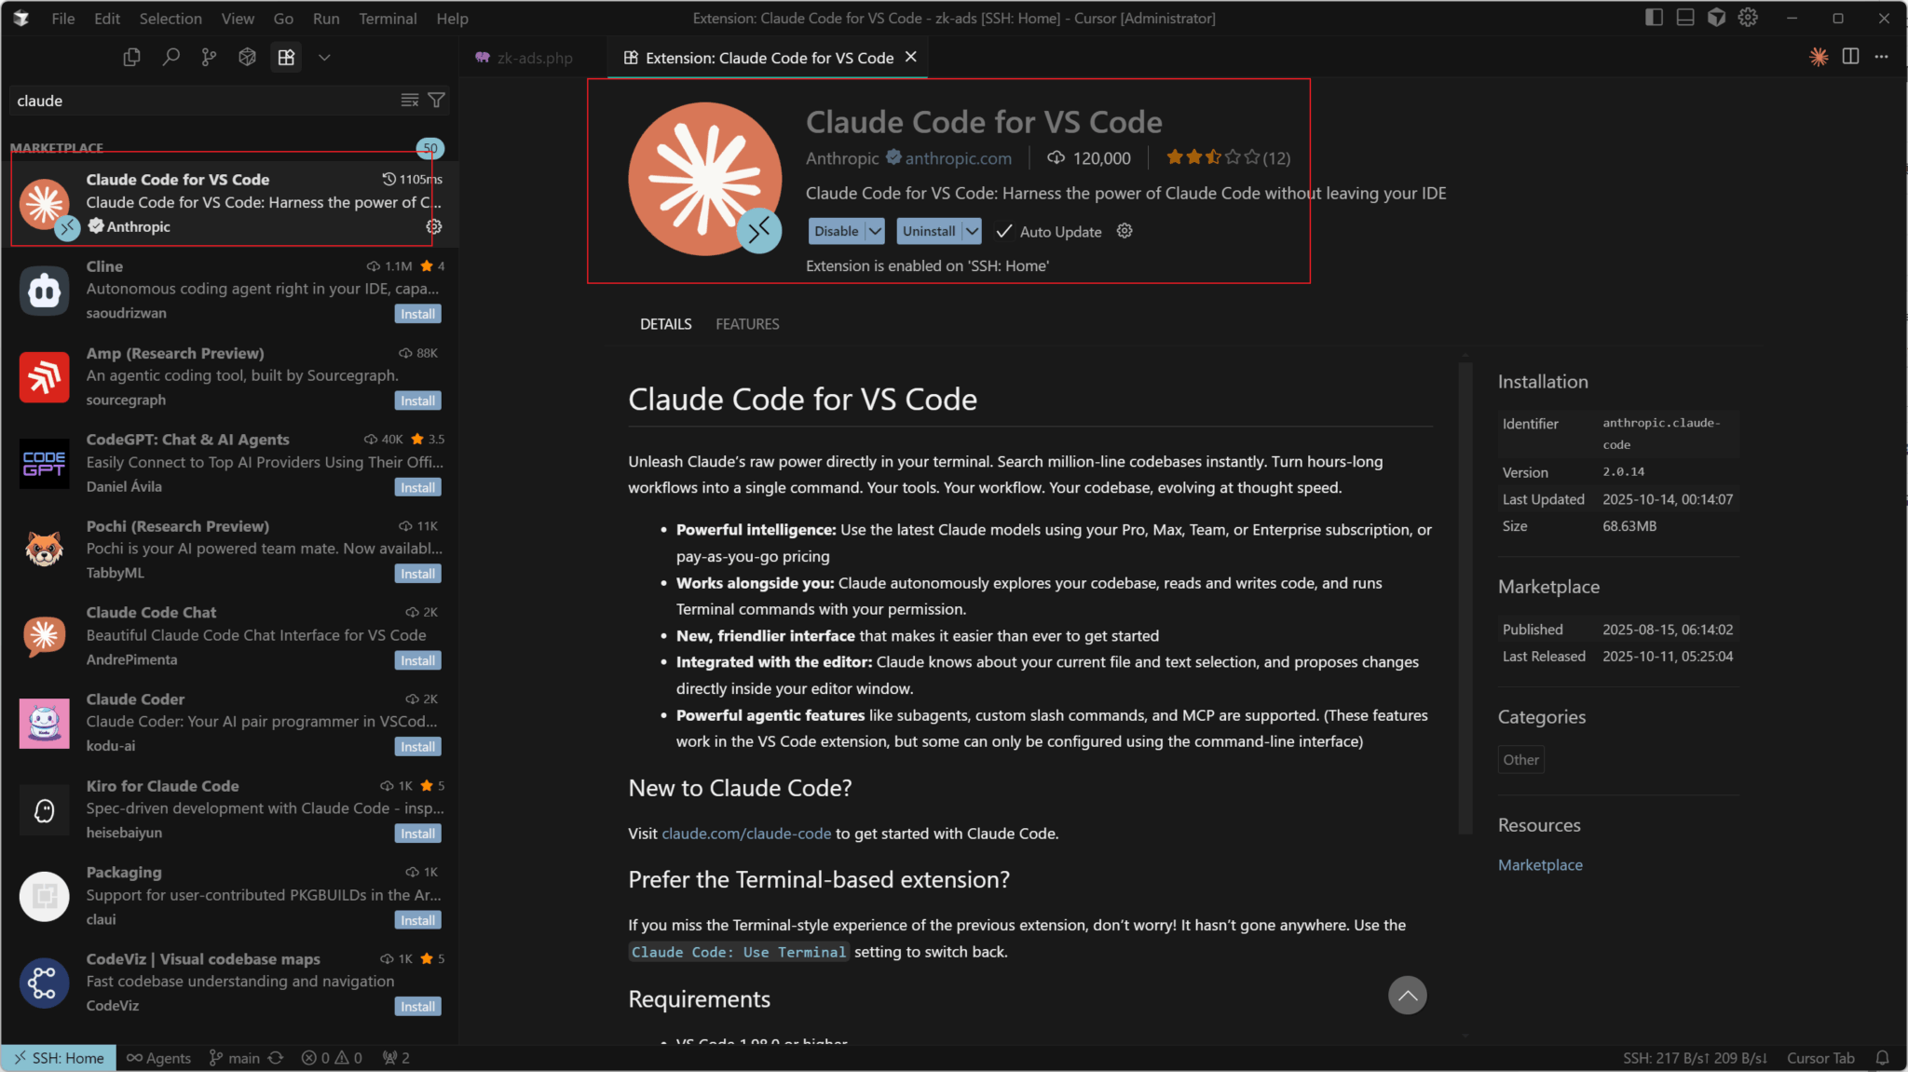Screen dimensions: 1908x1072
Task: Install the Cline extension
Action: (417, 314)
